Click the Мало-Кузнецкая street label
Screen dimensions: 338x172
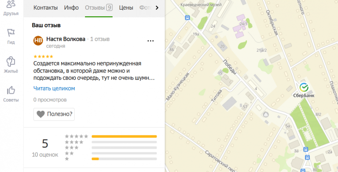tap(177, 86)
